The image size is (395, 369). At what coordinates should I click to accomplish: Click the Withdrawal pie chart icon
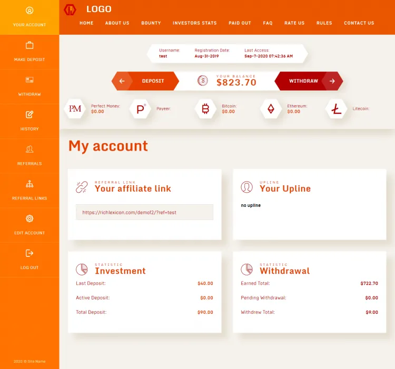click(246, 270)
